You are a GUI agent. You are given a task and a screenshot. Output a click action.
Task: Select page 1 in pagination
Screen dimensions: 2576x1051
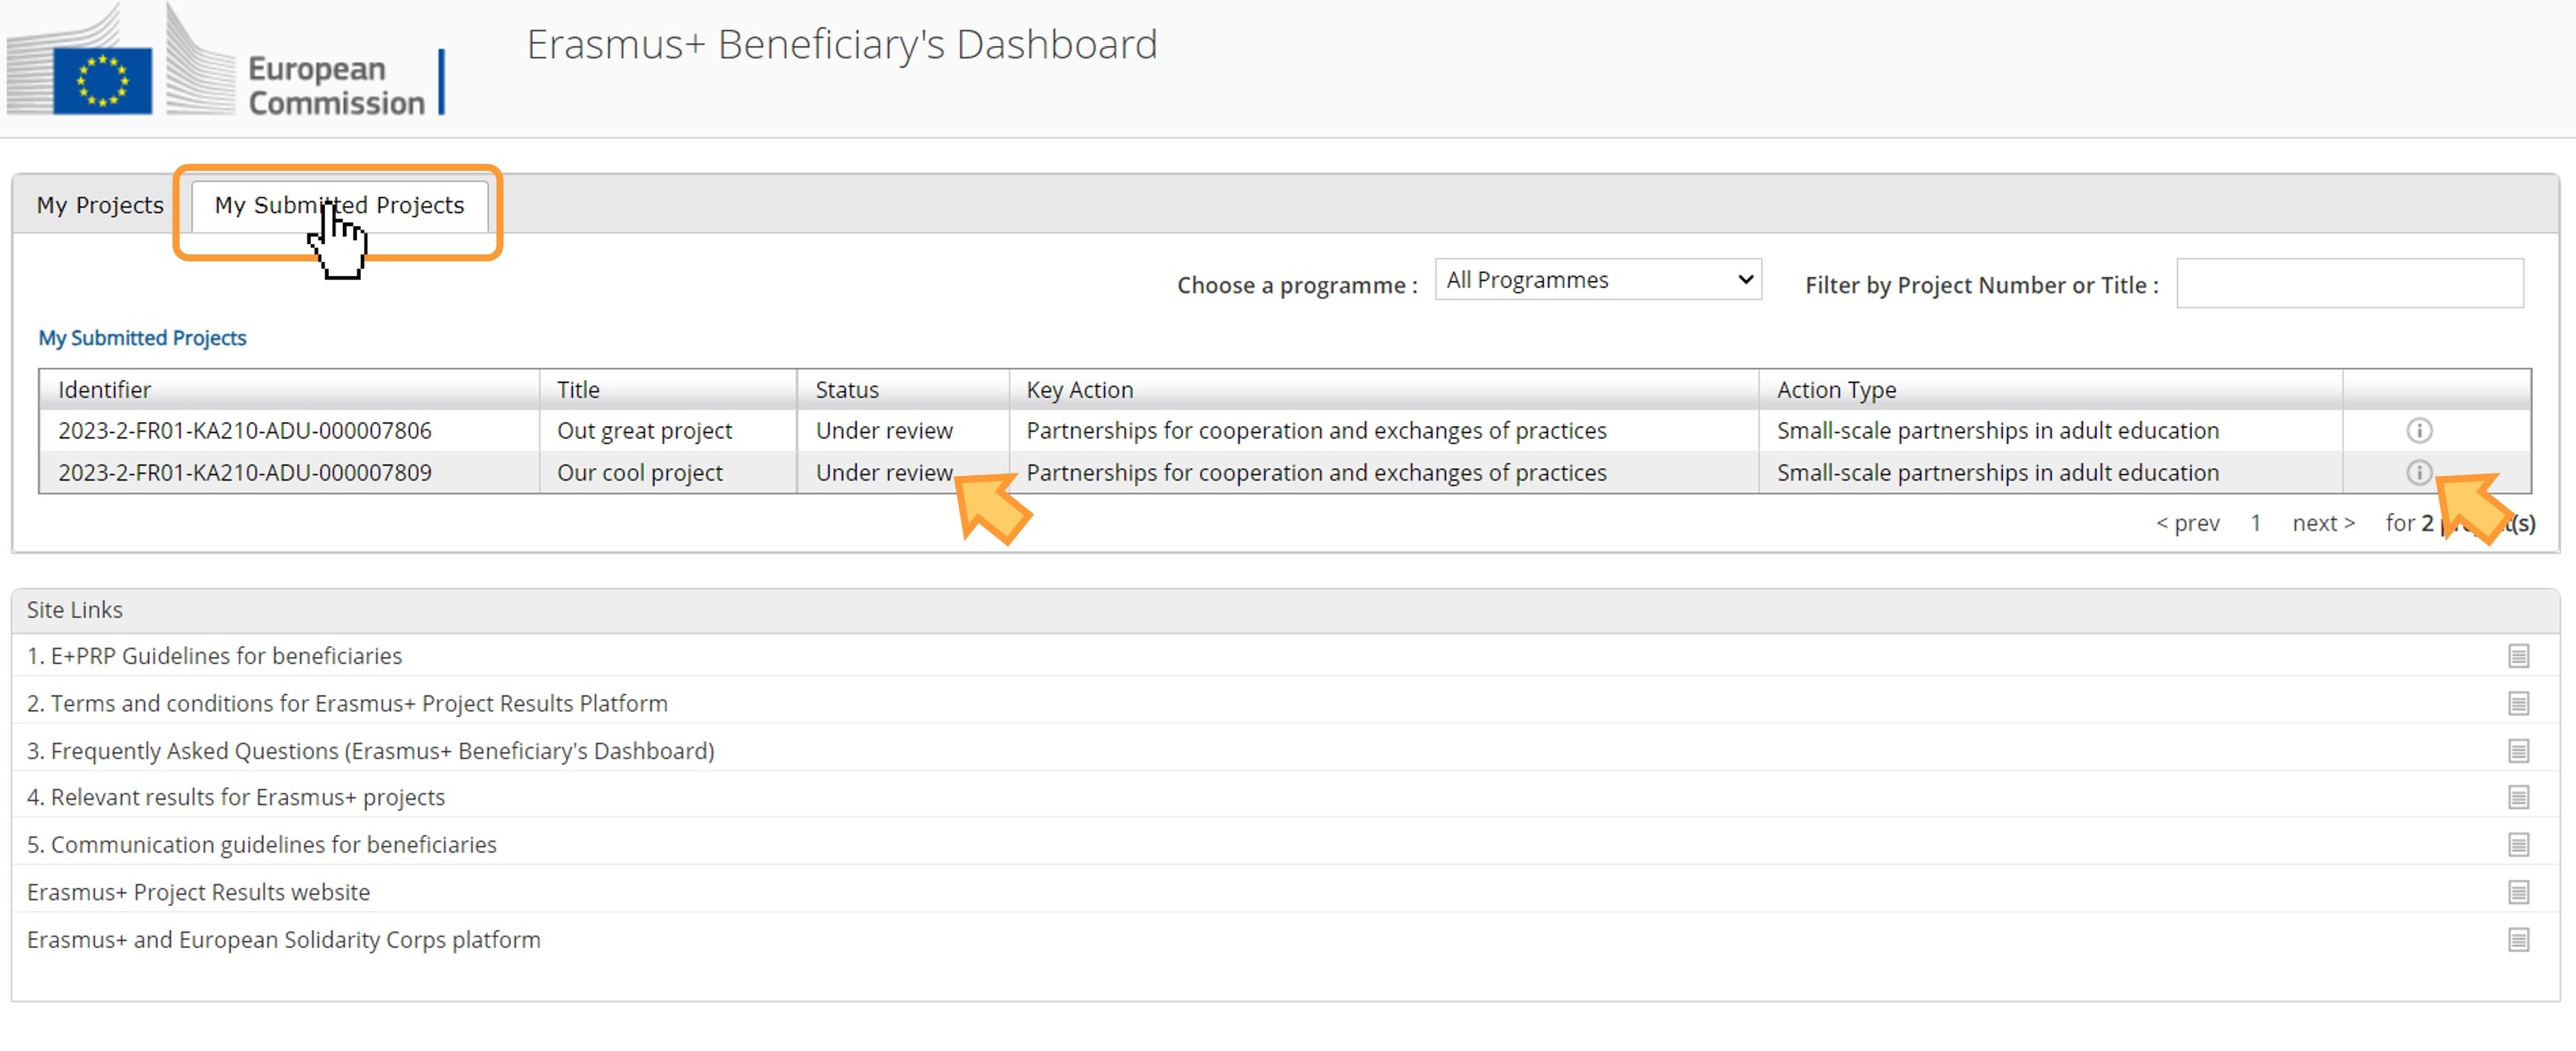coord(2255,523)
